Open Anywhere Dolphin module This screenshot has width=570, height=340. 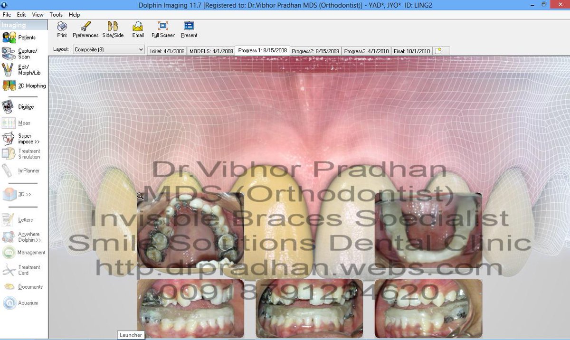click(21, 237)
